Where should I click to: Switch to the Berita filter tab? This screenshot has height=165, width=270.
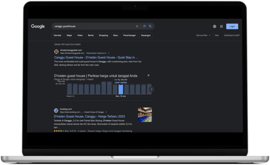coord(91,35)
